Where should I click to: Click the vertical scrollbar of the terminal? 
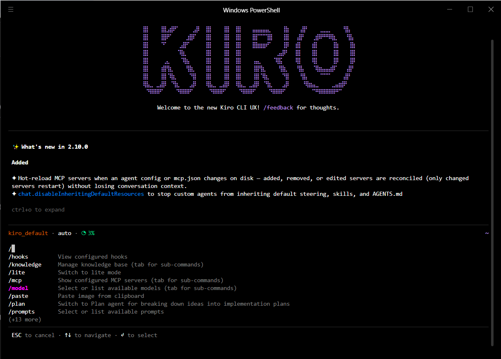(492, 192)
